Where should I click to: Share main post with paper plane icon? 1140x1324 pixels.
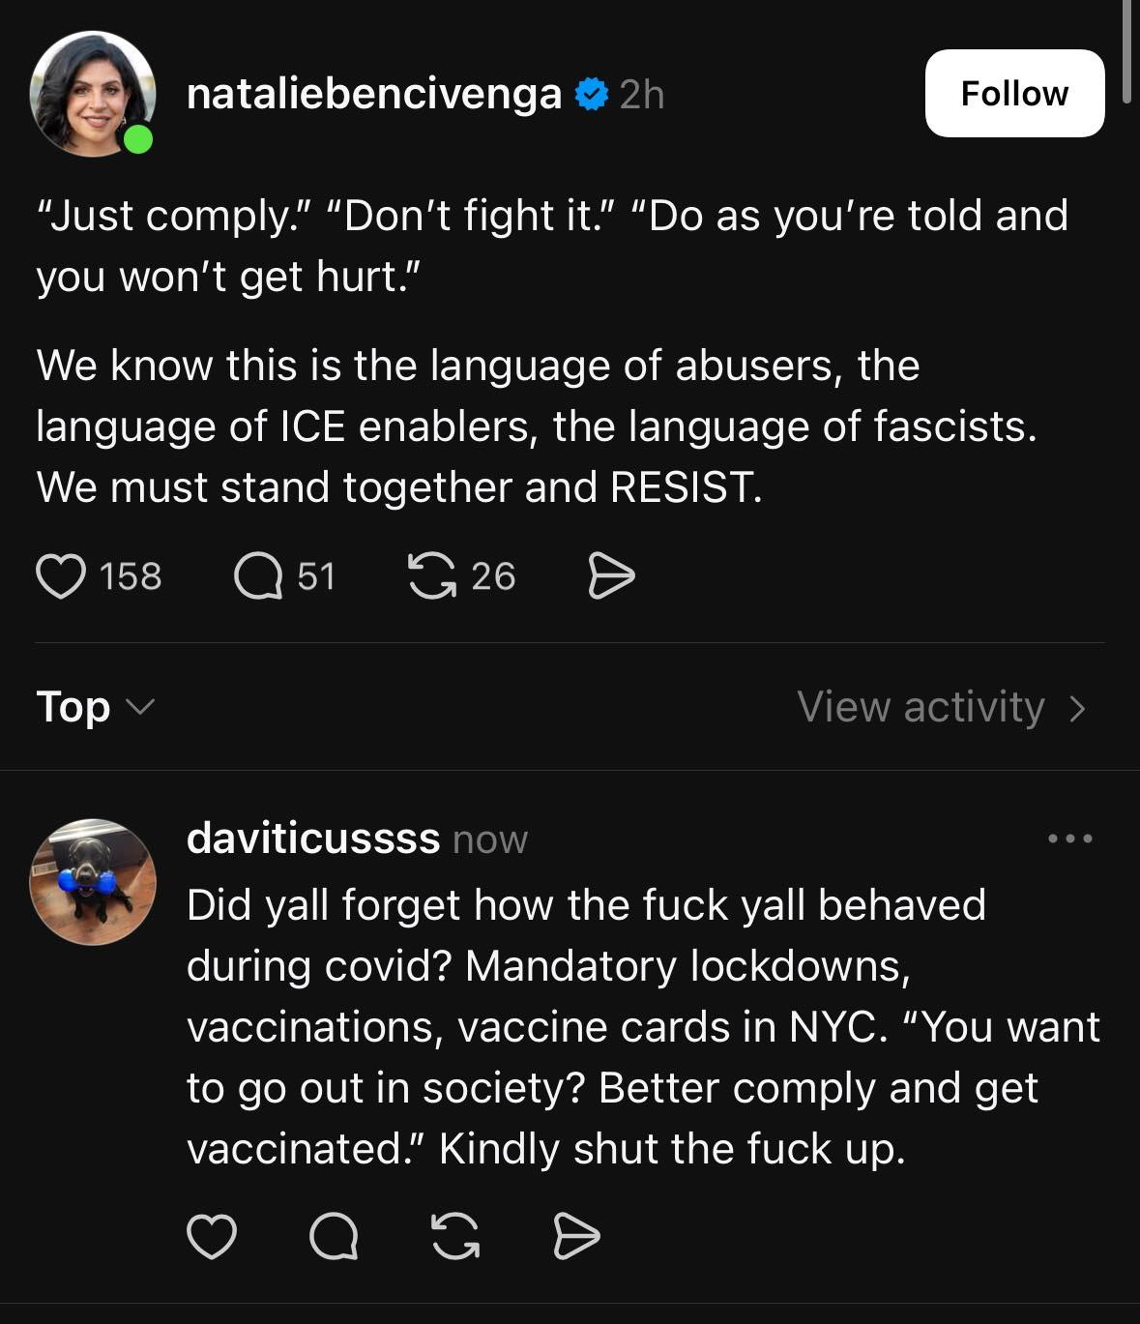tap(611, 576)
